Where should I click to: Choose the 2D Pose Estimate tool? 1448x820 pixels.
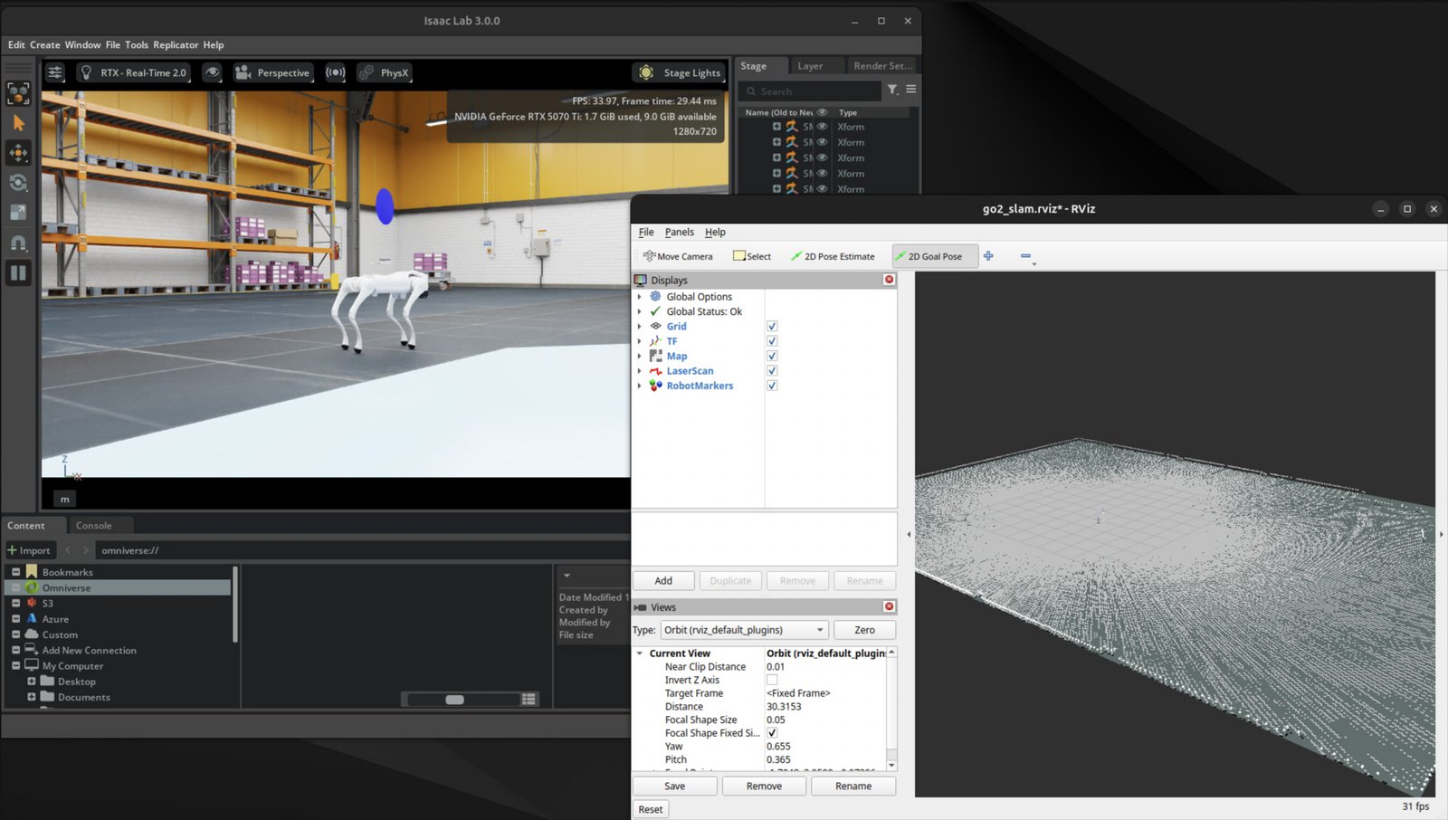833,256
